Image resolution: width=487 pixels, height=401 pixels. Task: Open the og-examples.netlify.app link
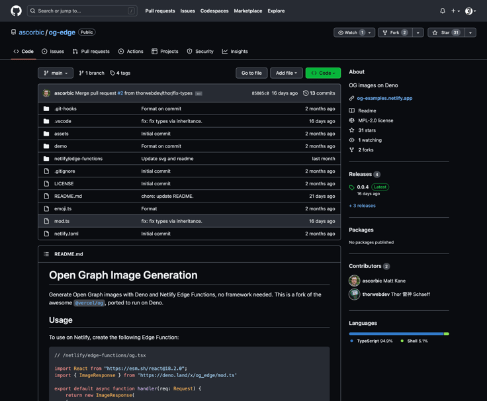(x=384, y=98)
